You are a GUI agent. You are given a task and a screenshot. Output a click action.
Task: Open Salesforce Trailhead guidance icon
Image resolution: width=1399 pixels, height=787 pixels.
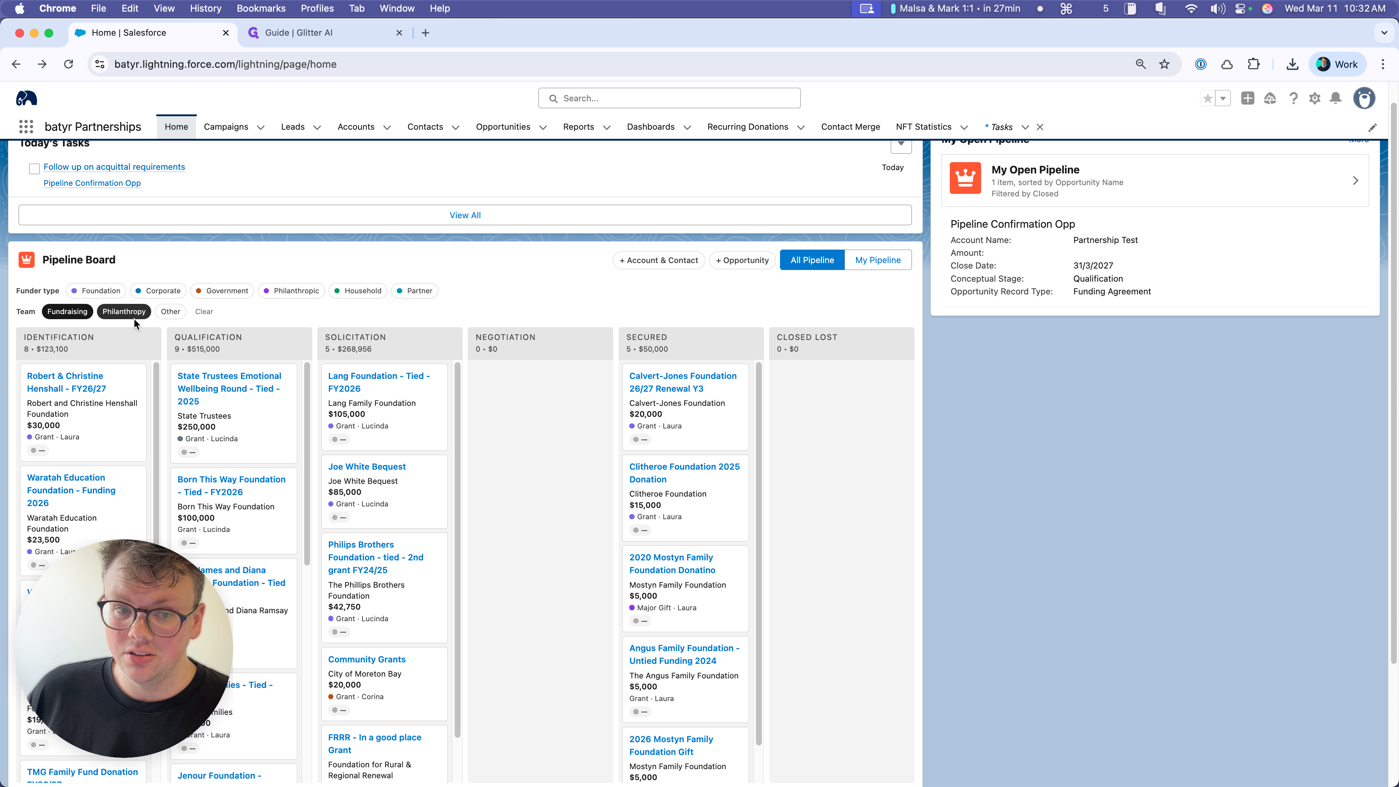click(1270, 98)
